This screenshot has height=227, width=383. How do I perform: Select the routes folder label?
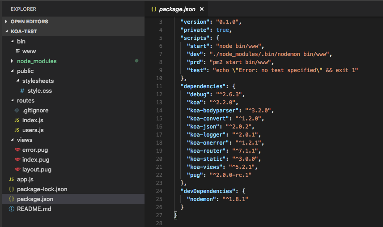tap(26, 100)
